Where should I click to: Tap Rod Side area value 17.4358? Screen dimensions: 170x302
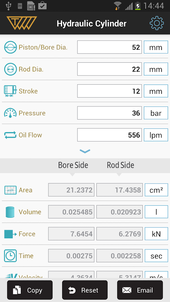[120, 190]
